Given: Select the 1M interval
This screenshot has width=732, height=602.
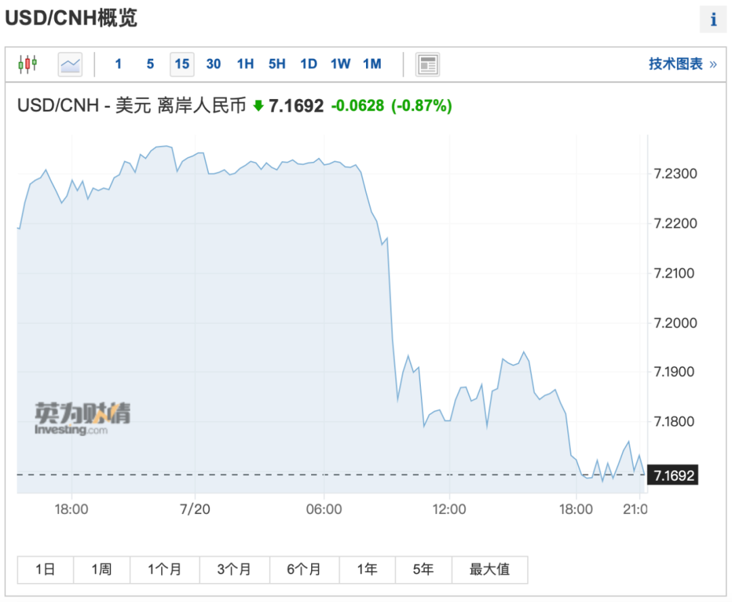Looking at the screenshot, I should (372, 64).
